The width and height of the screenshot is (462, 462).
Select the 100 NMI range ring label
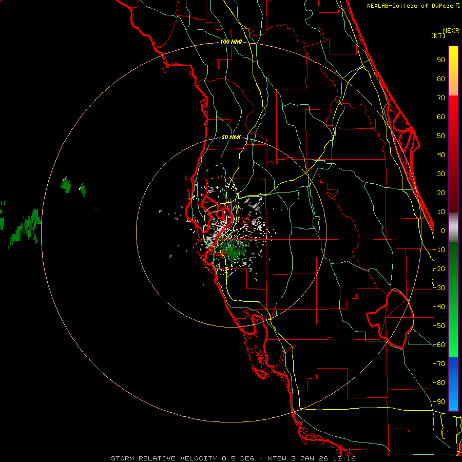(x=231, y=42)
